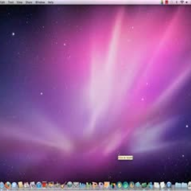Open the Share menu in the menu bar
This screenshot has height=191, width=191.
click(x=29, y=2)
